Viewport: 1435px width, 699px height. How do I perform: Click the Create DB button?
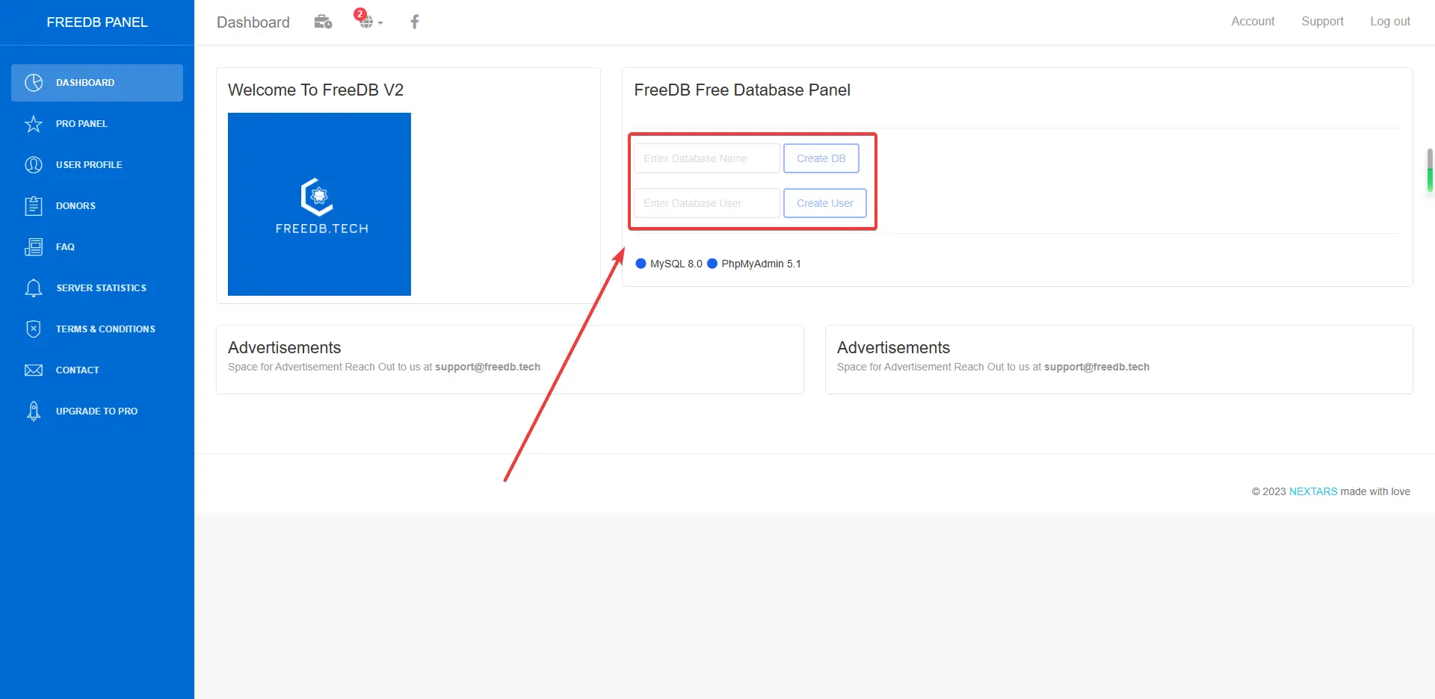[x=821, y=158]
